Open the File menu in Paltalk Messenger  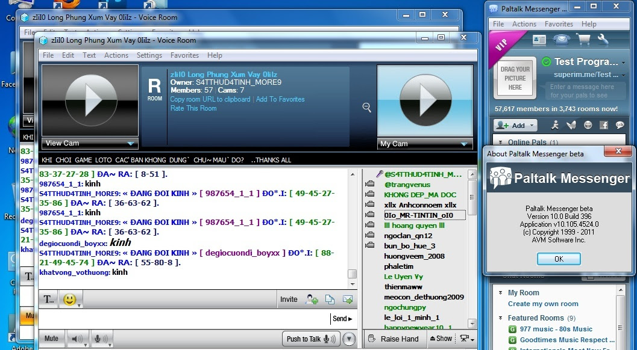(x=498, y=24)
